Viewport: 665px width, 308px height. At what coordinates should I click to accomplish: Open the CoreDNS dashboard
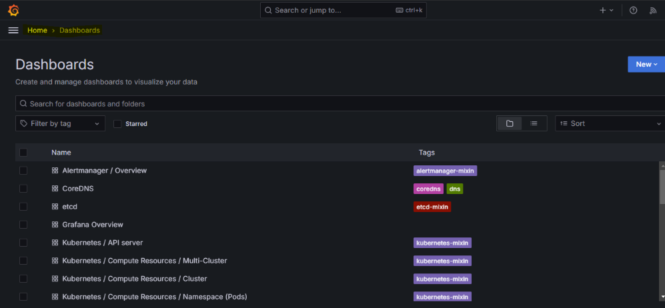[x=78, y=189]
